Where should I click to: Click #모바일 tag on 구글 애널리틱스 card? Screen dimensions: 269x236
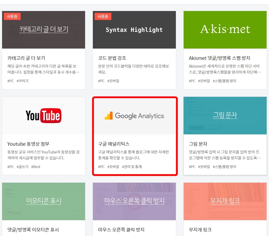113,167
